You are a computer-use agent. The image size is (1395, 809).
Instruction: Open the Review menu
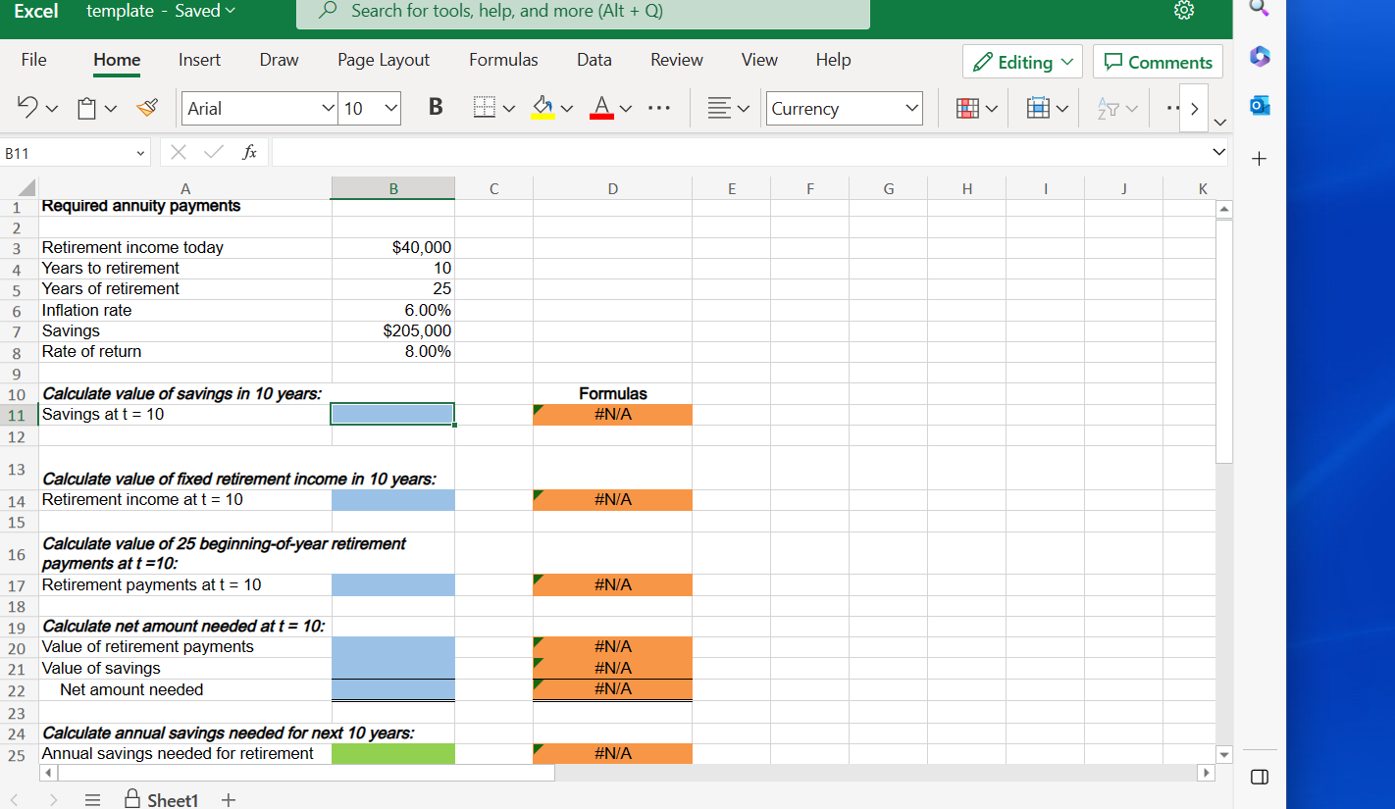(x=676, y=60)
